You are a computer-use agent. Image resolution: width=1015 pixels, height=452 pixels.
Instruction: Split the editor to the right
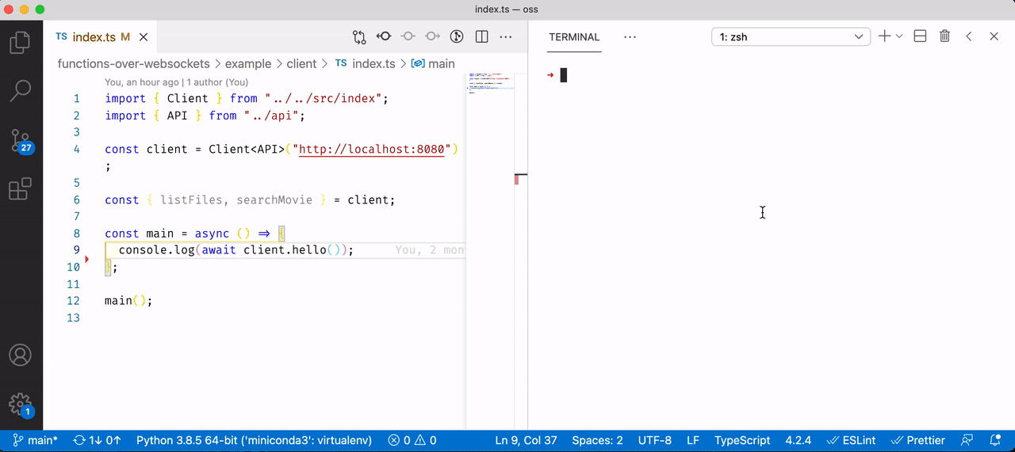click(x=481, y=36)
